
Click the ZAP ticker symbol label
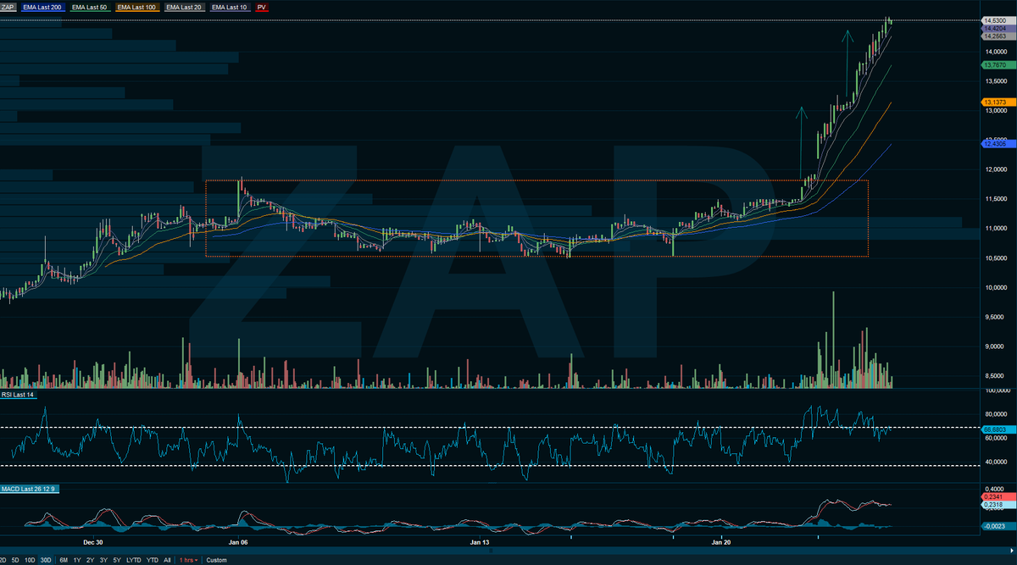[9, 7]
